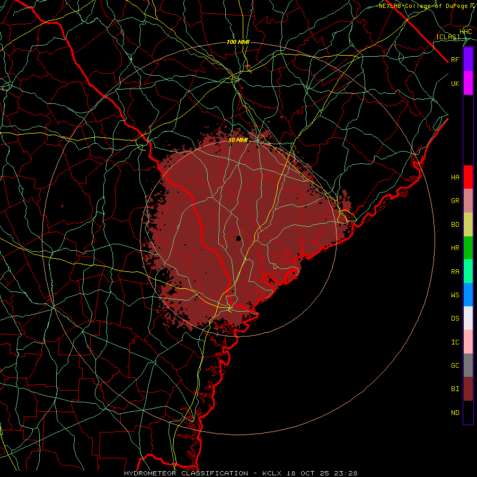Viewport: 477px width, 477px height.
Task: Click the 23:28 timestamp text
Action: pyautogui.click(x=347, y=473)
